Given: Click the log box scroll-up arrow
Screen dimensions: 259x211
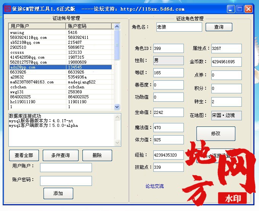Looking at the screenshot, I should tap(117, 117).
